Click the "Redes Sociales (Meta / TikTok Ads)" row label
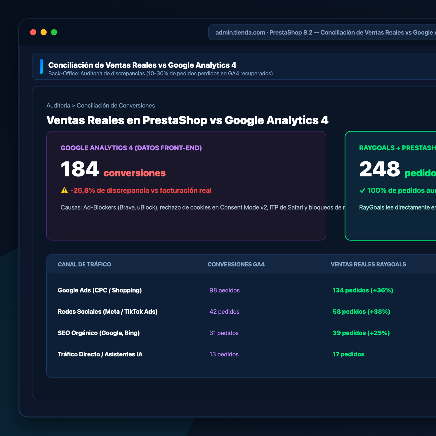The width and height of the screenshot is (436, 436). [108, 312]
